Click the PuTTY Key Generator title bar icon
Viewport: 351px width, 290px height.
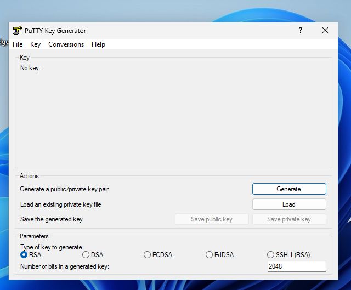[18, 31]
